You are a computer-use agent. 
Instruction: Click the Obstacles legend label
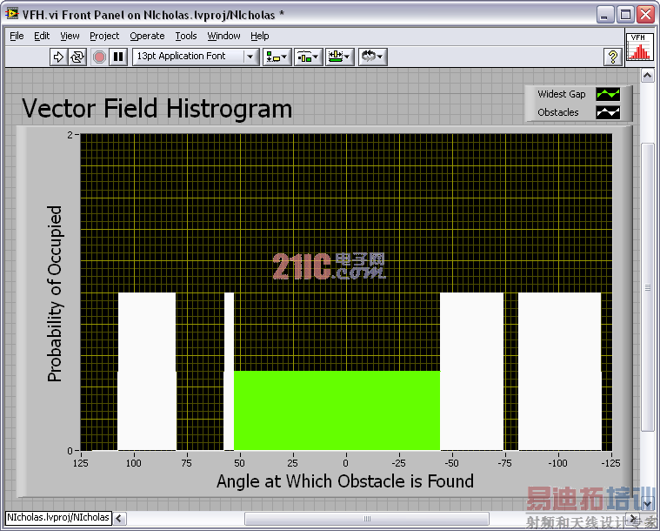(558, 112)
